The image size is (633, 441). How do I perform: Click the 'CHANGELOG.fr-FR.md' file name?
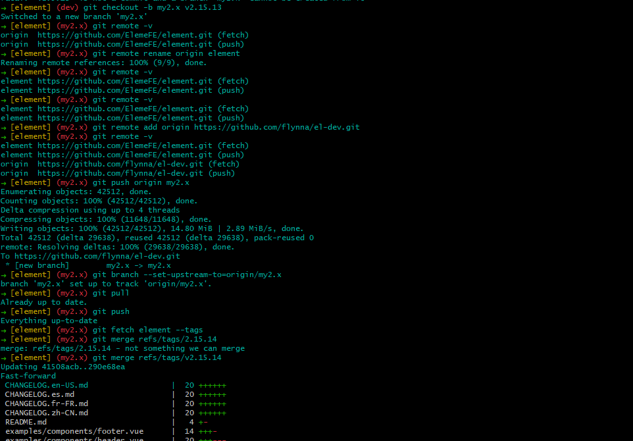[x=47, y=404]
